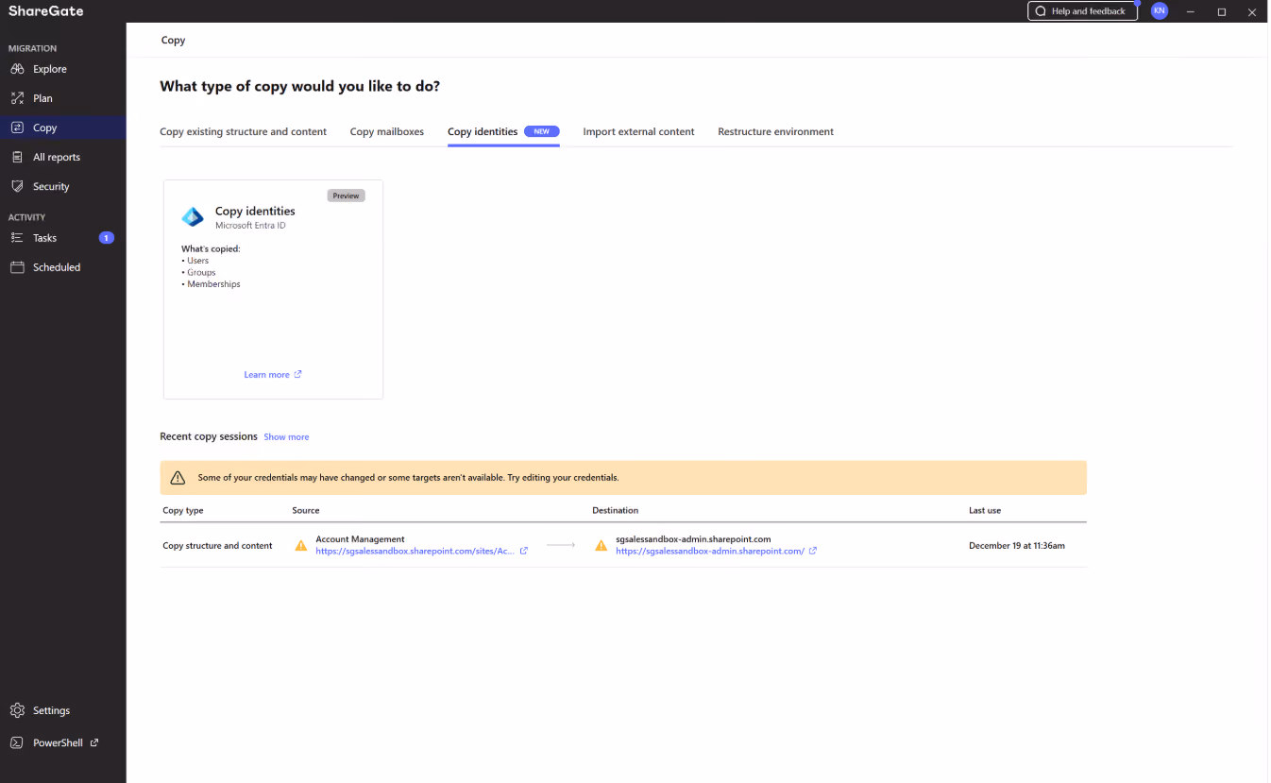Click the Settings gear icon
This screenshot has width=1271, height=783.
pos(17,710)
